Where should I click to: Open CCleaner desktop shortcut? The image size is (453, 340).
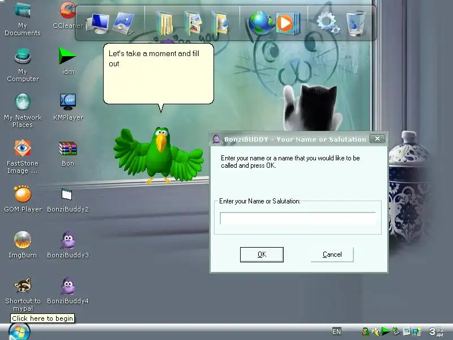click(x=68, y=15)
